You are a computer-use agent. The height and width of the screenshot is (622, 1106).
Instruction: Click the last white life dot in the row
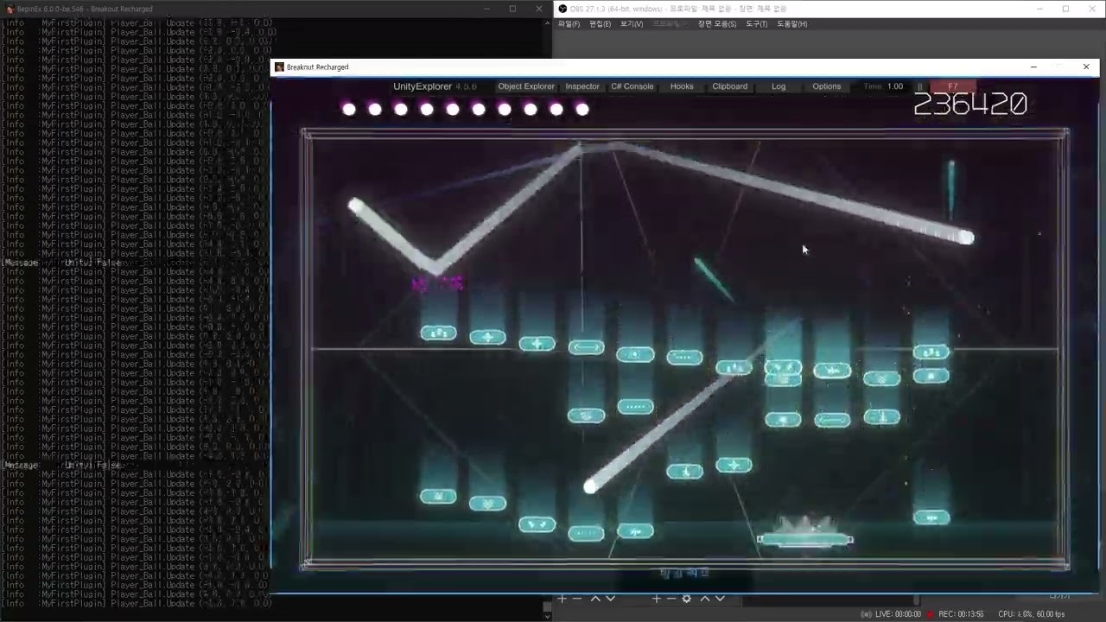(x=582, y=109)
